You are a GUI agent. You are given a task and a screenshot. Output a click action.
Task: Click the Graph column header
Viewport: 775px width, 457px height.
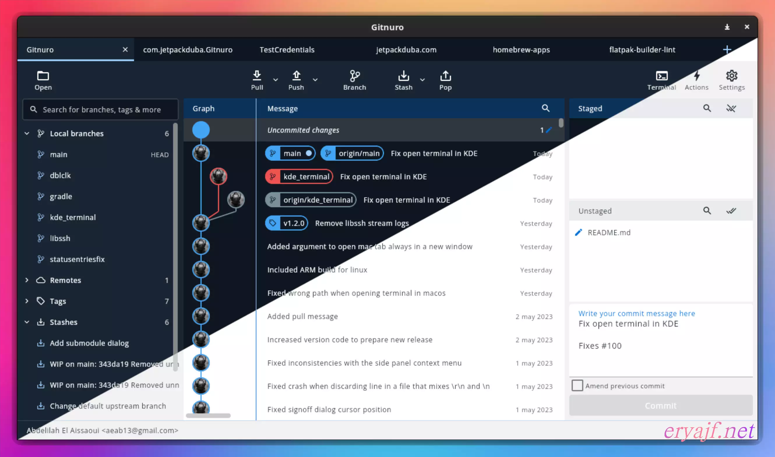pos(220,108)
